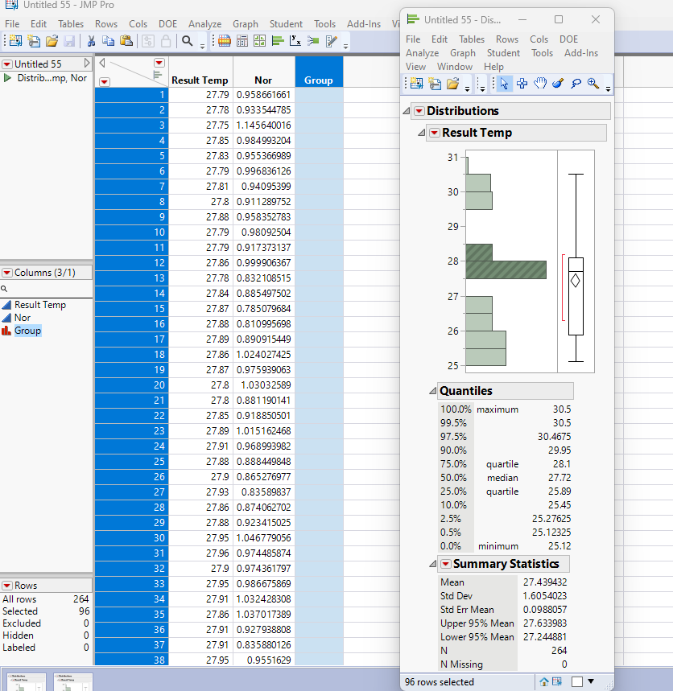
Task: Select the Lasso tool
Action: tap(576, 84)
